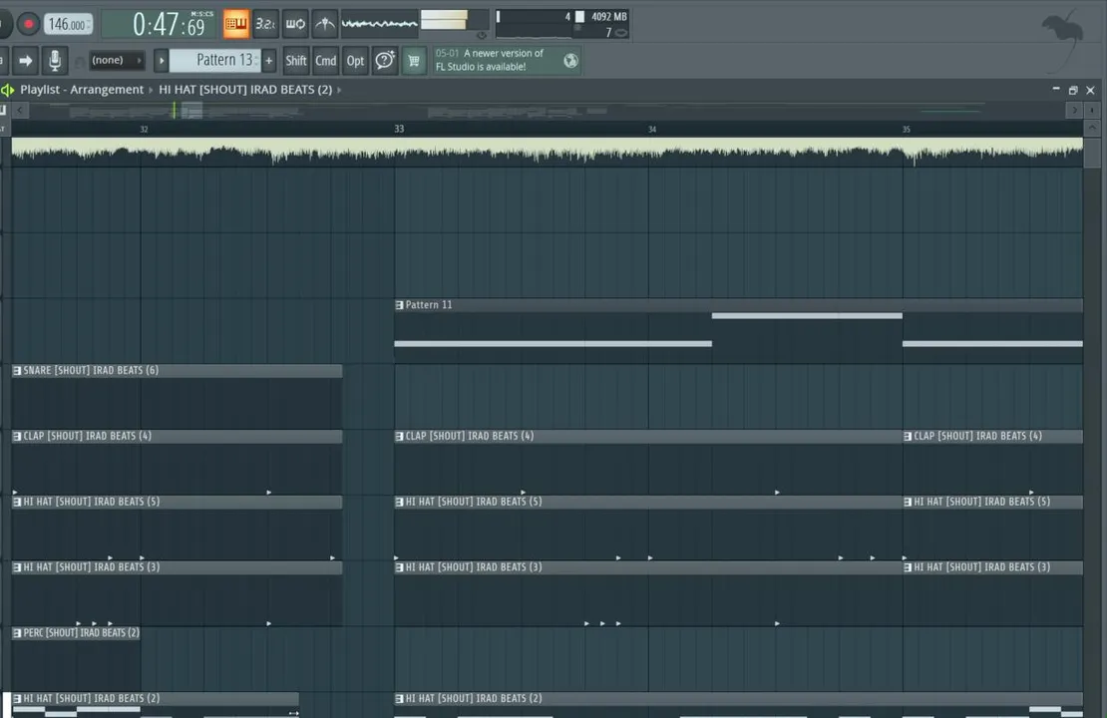Open HI HAT (3) clip menu icon at bar 35
This screenshot has width=1107, height=718.
[x=908, y=567]
